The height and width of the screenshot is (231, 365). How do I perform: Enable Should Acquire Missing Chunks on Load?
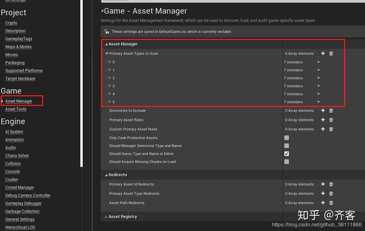pyautogui.click(x=286, y=162)
